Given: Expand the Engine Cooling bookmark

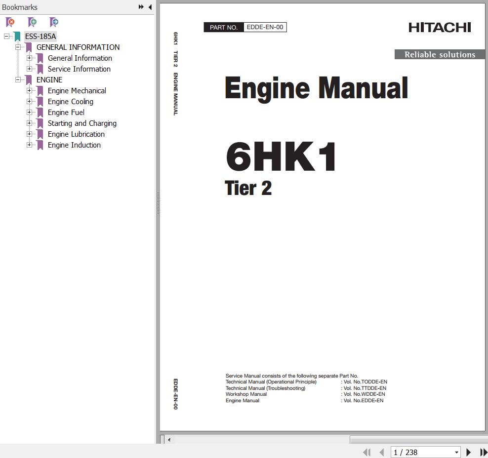Looking at the screenshot, I should tap(29, 101).
